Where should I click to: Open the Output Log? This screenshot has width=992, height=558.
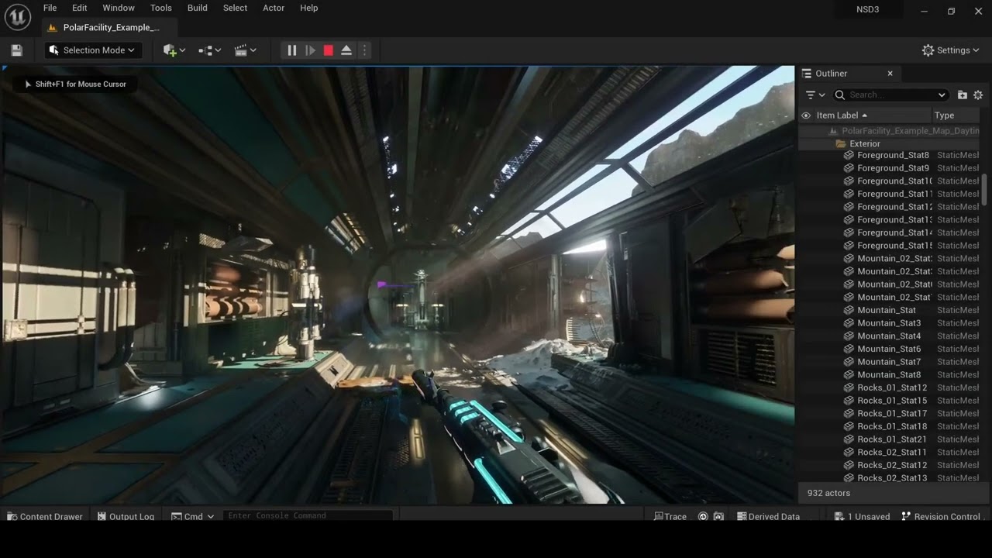(126, 517)
